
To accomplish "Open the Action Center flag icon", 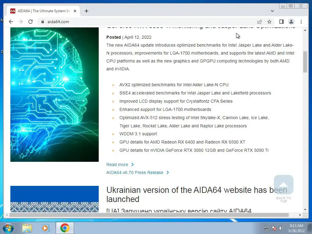I will tap(274, 228).
